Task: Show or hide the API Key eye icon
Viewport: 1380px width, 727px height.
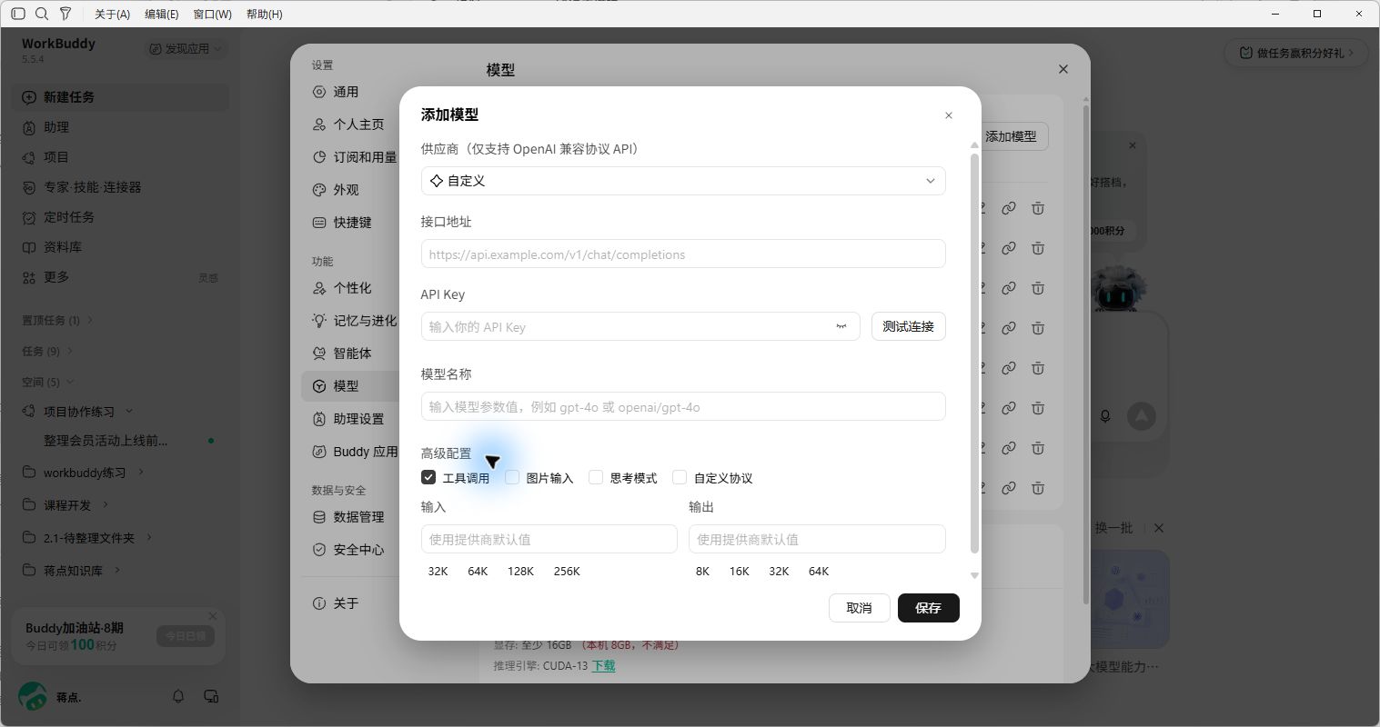Action: [x=841, y=327]
